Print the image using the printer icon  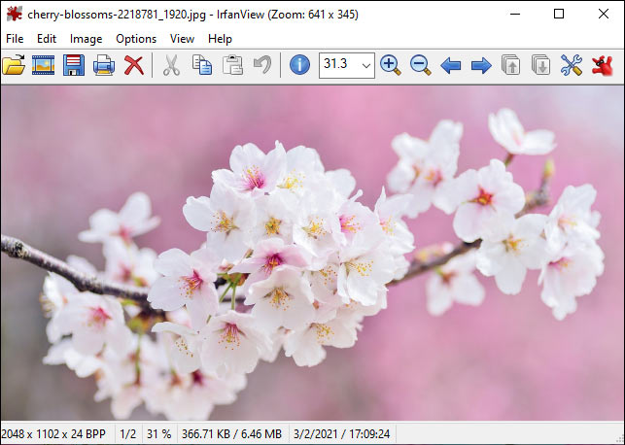pyautogui.click(x=104, y=65)
